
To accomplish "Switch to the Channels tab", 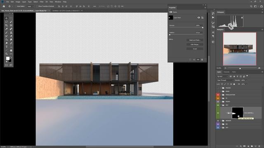I will pos(226,72).
